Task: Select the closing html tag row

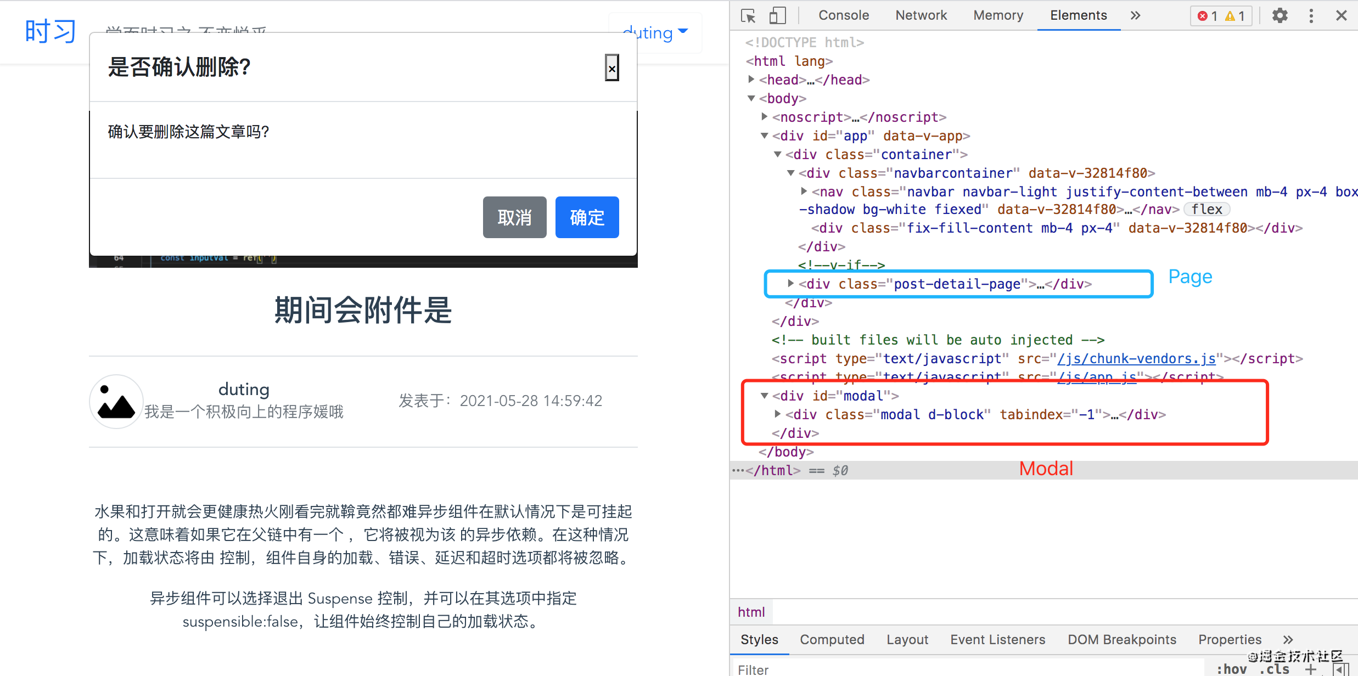Action: point(1044,470)
